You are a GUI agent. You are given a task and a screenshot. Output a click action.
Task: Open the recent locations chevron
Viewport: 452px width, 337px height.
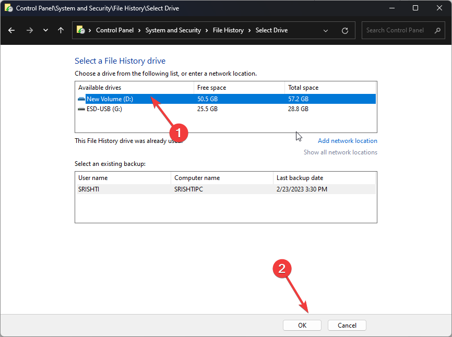tap(45, 30)
